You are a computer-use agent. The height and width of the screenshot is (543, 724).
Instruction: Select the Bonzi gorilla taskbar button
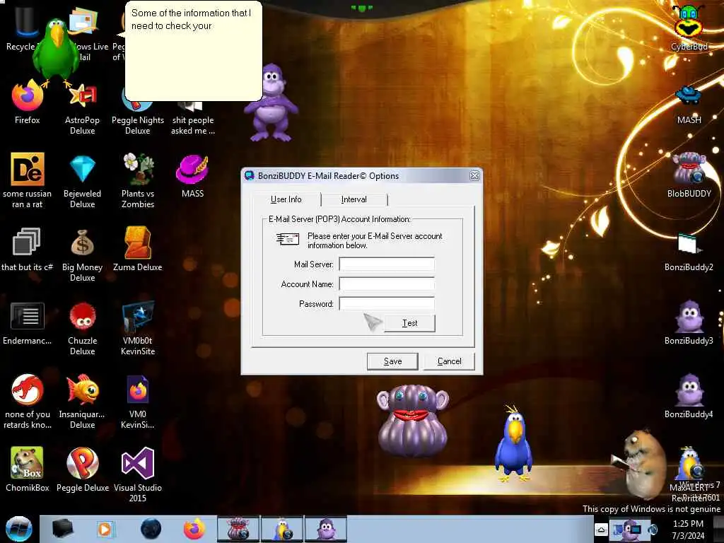coord(325,529)
